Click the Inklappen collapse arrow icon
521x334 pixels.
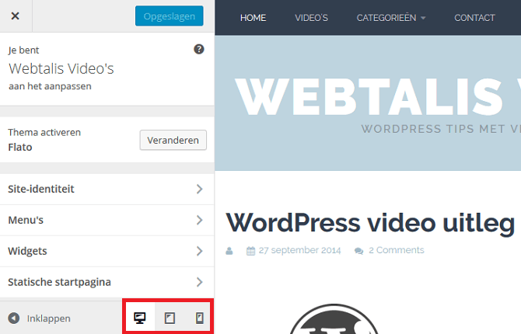point(14,318)
